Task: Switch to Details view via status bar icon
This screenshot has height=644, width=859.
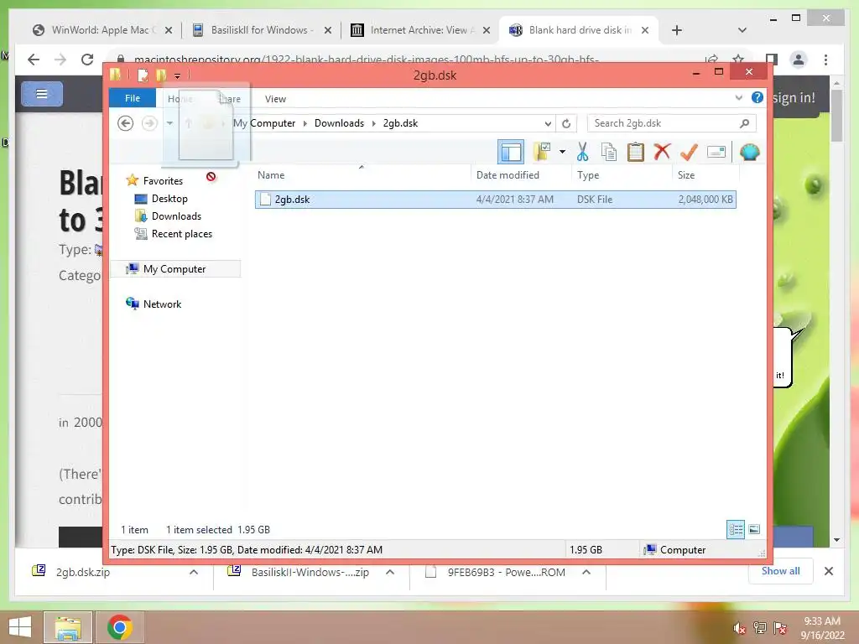Action: pyautogui.click(x=736, y=529)
